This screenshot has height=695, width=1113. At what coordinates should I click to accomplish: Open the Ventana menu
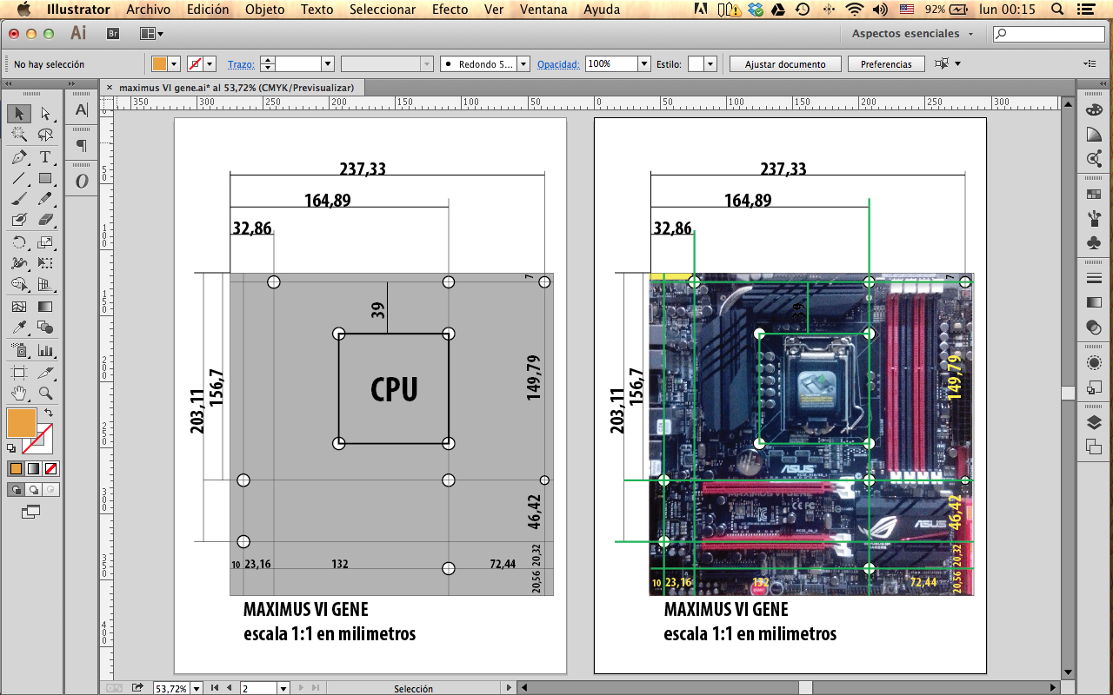point(543,10)
